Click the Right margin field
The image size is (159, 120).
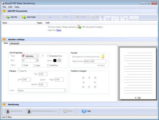(59, 79)
